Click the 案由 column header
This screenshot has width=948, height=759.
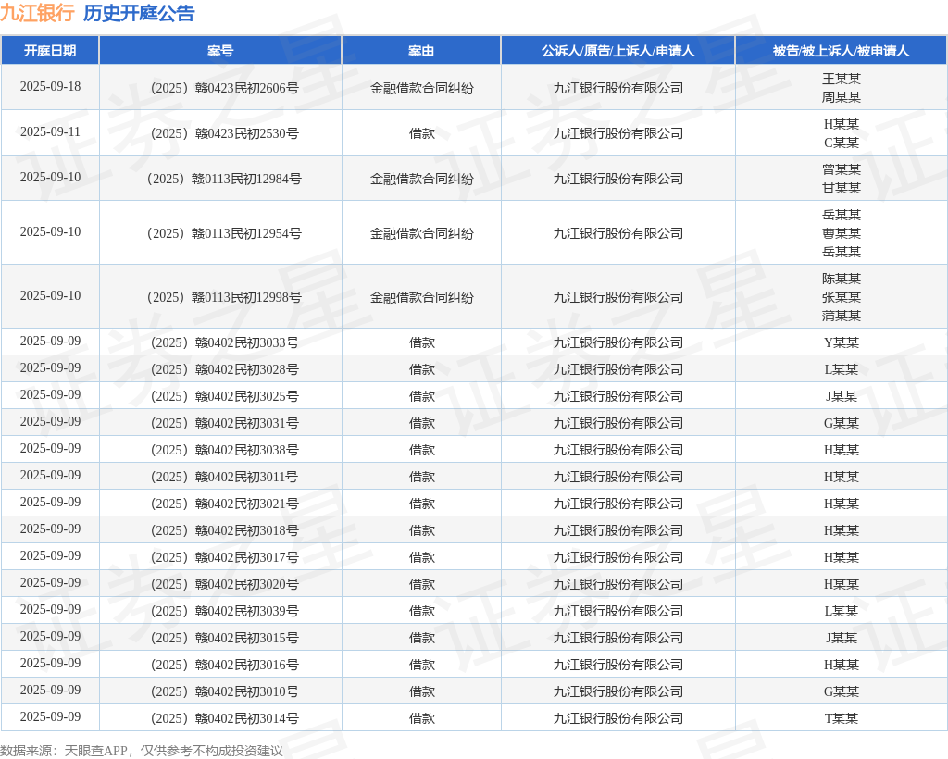(x=421, y=51)
